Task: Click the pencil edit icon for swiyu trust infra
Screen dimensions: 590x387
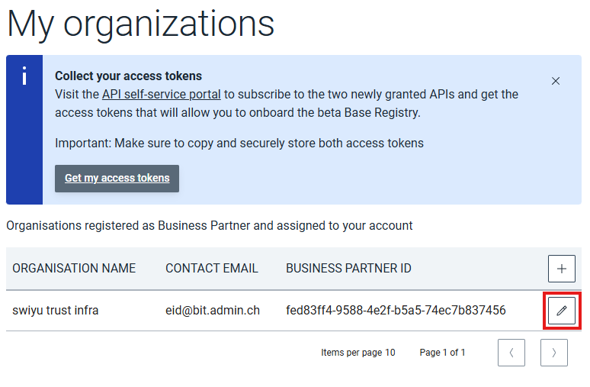Action: [x=561, y=311]
